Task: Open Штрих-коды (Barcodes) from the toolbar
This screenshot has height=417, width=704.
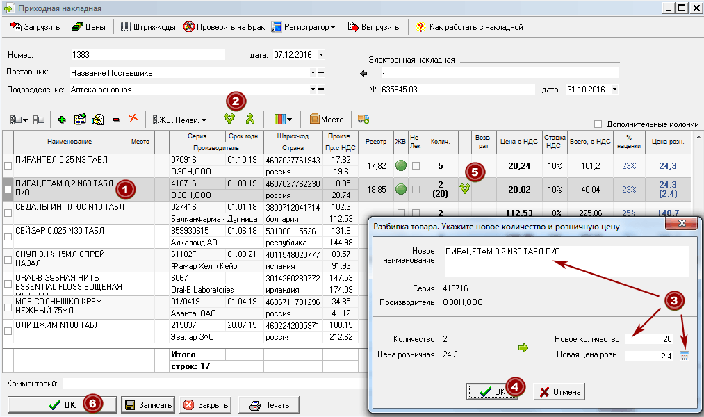Action: click(x=148, y=27)
